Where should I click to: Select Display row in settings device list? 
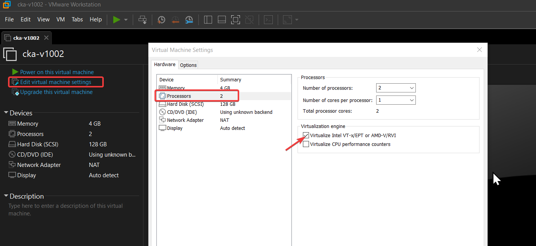click(224, 128)
